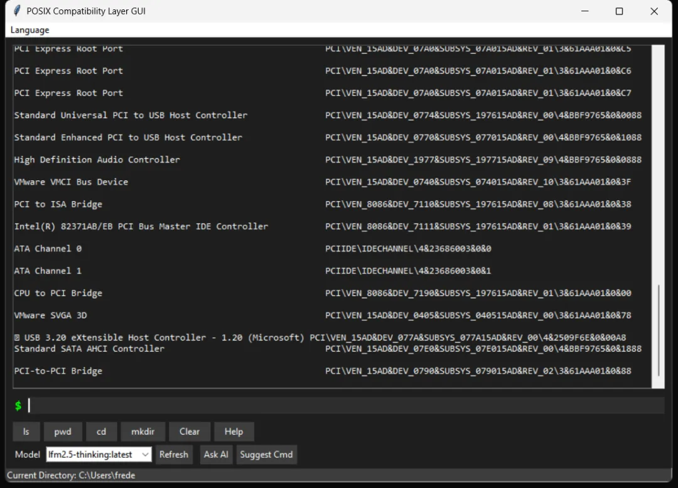678x488 pixels.
Task: Focus the command input field after $ prompt
Action: point(345,405)
